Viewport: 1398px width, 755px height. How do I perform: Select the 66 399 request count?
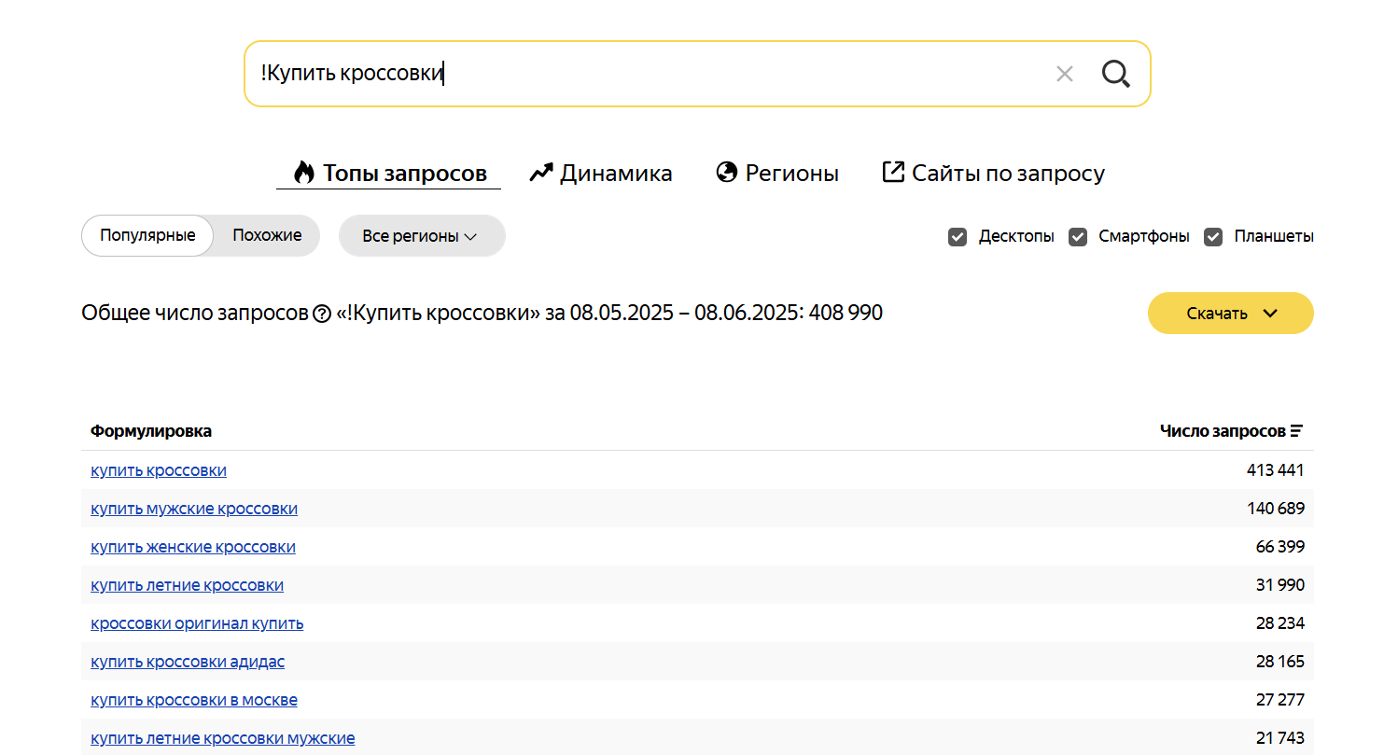[x=1280, y=547]
